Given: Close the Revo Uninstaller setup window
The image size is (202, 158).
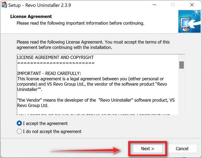Looking at the screenshot, I should point(192,5).
